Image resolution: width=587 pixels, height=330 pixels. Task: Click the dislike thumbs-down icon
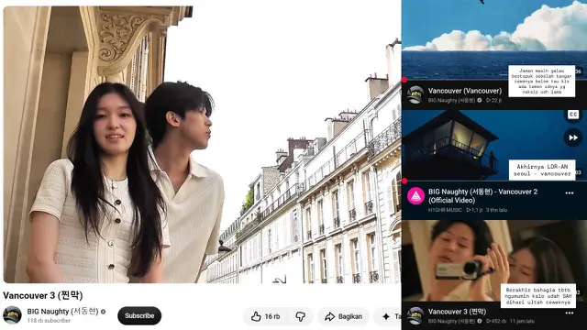tap(301, 316)
